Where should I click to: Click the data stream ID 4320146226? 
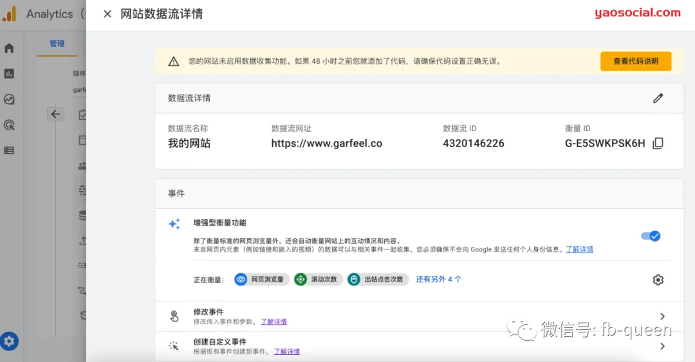(x=474, y=143)
